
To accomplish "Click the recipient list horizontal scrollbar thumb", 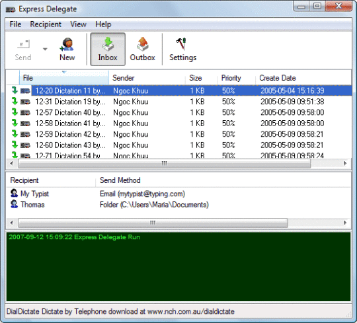I will (153, 223).
